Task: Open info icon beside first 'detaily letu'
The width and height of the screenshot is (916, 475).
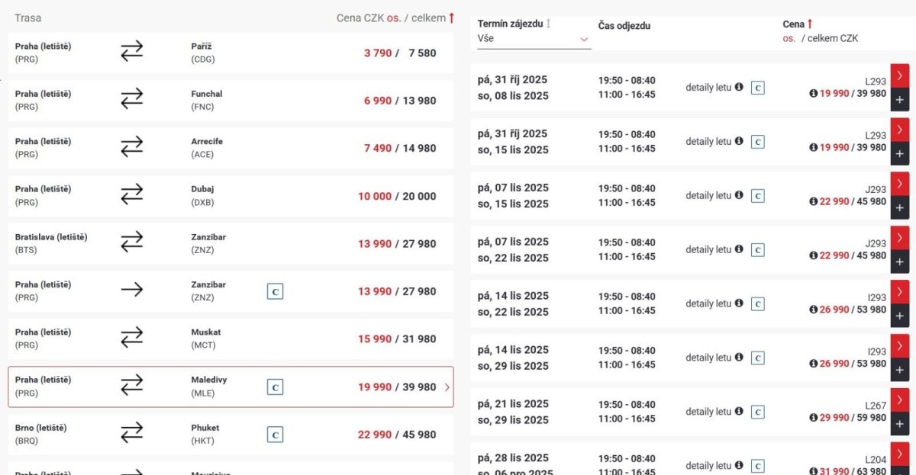Action: pyautogui.click(x=739, y=88)
